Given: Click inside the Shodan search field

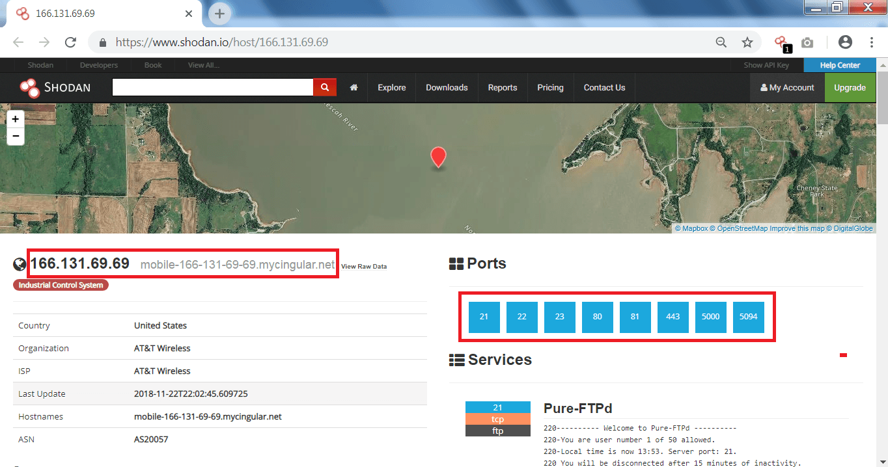Looking at the screenshot, I should point(213,87).
